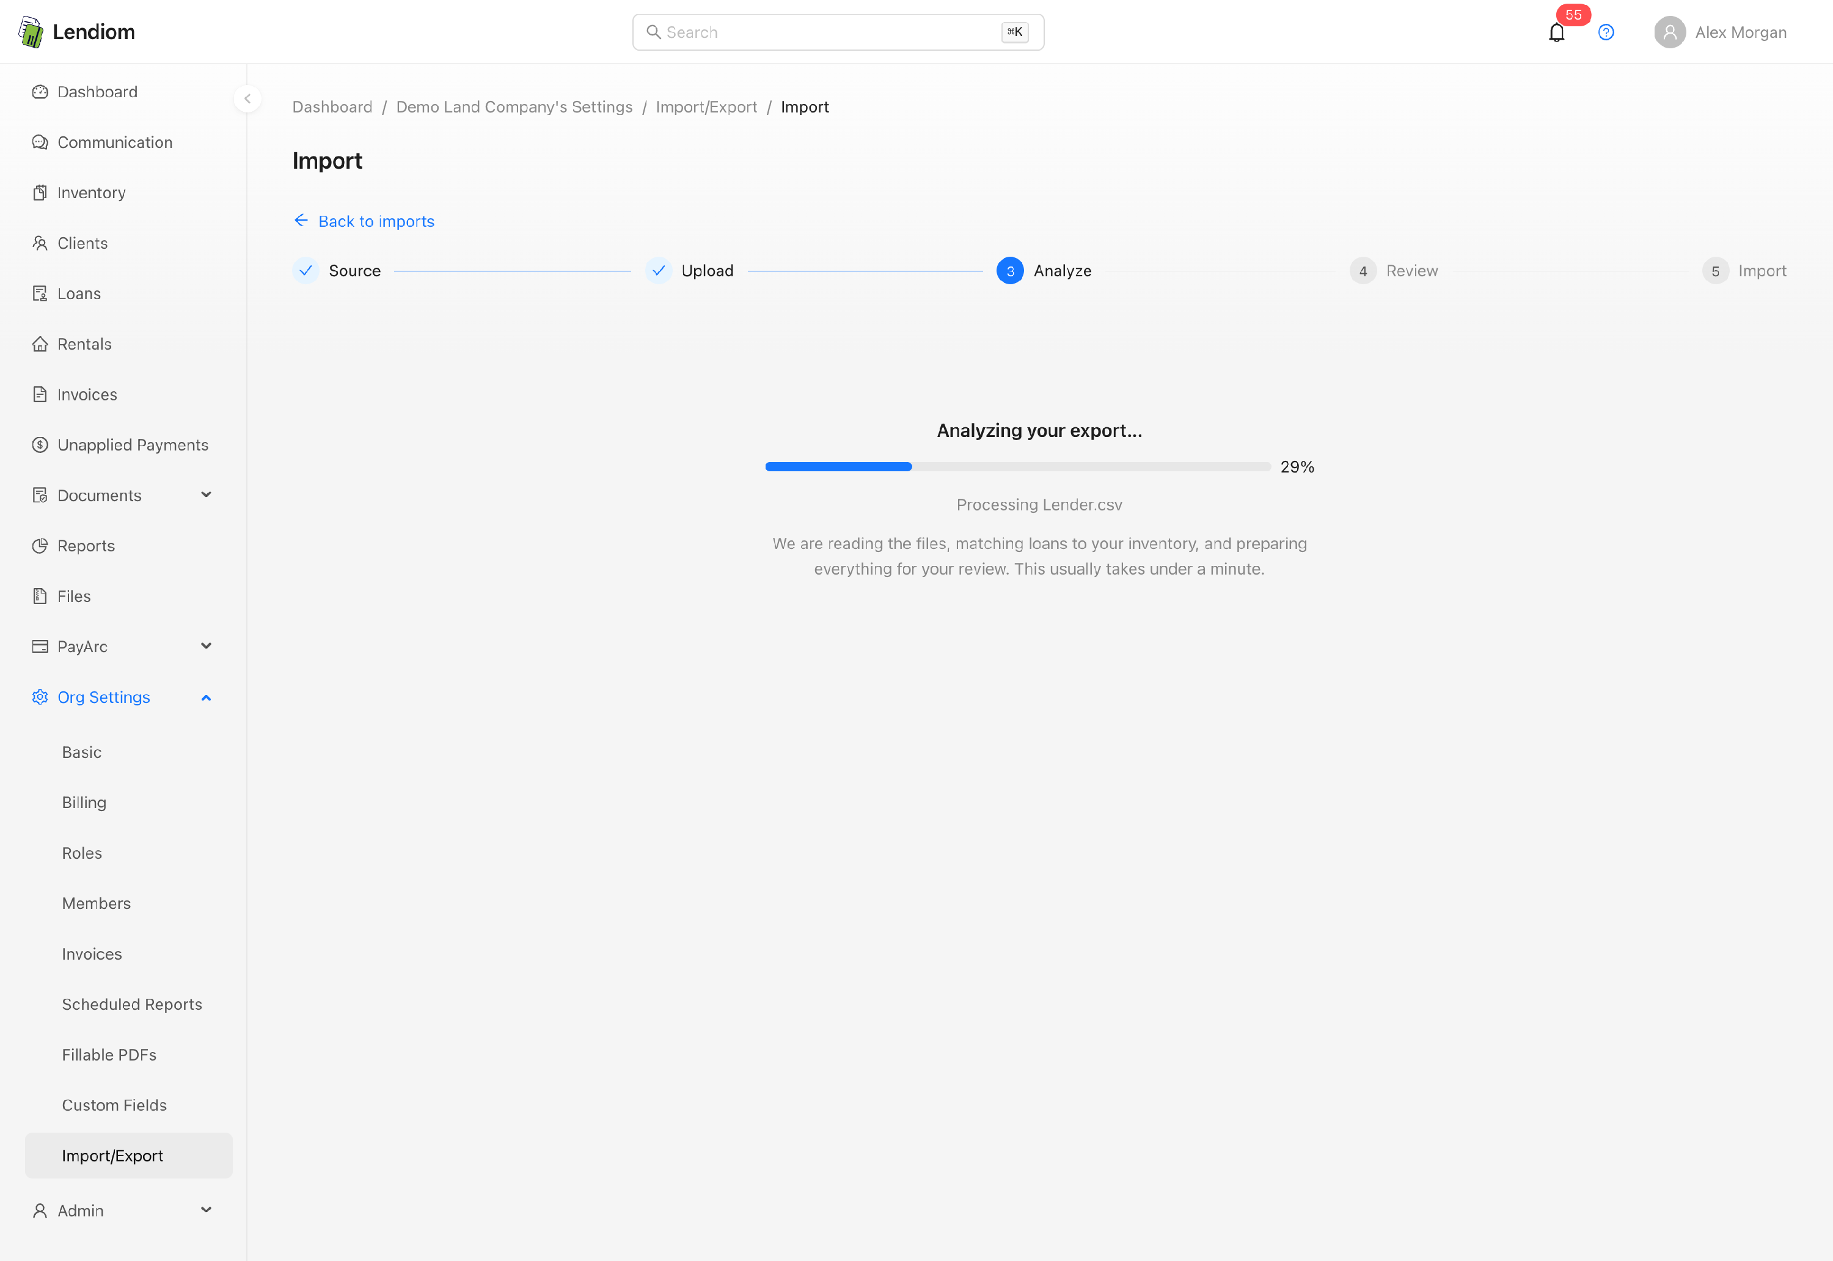Click the Loans document icon
Screen dimensions: 1833x1261
[x=40, y=294]
